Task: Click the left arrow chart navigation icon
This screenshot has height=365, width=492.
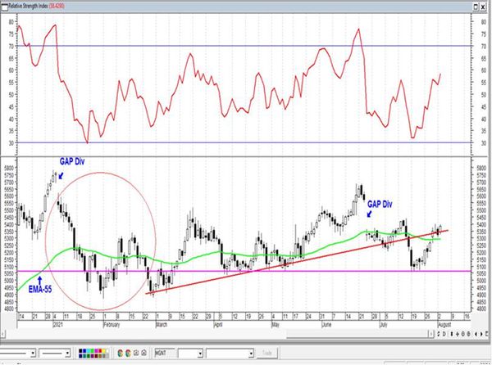Action: (x=476, y=334)
